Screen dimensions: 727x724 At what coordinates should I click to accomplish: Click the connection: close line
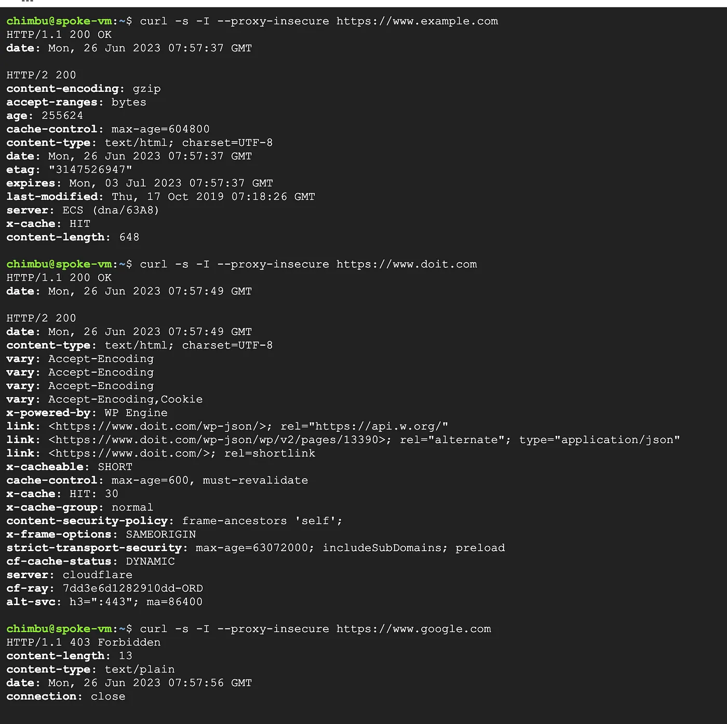[66, 696]
